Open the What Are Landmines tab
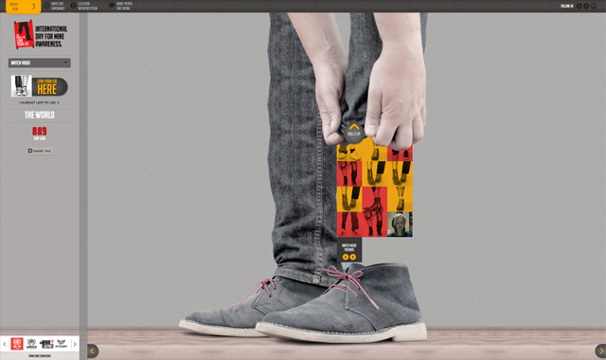Image resolution: width=606 pixels, height=360 pixels. tap(54, 6)
